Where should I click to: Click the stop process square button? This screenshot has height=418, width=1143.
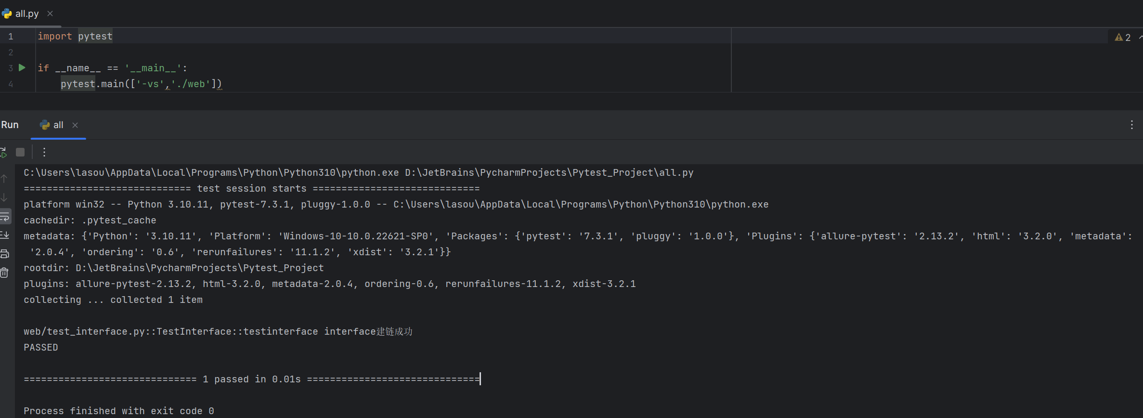pos(20,153)
